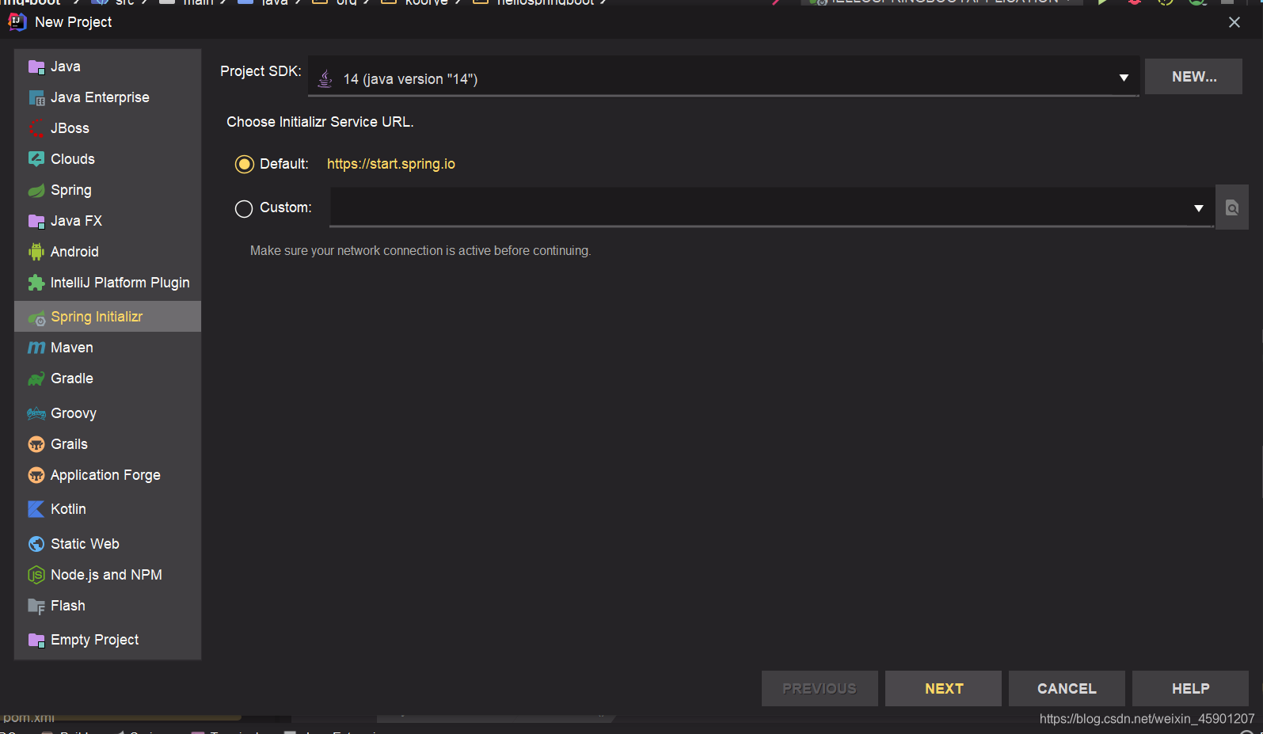Select Empty Project in the list
Viewport: 1263px width, 734px height.
click(x=108, y=640)
